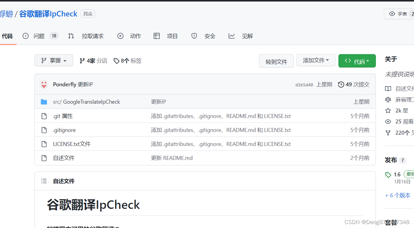
Task: Click the 220个 forks link
Action: tap(405, 133)
